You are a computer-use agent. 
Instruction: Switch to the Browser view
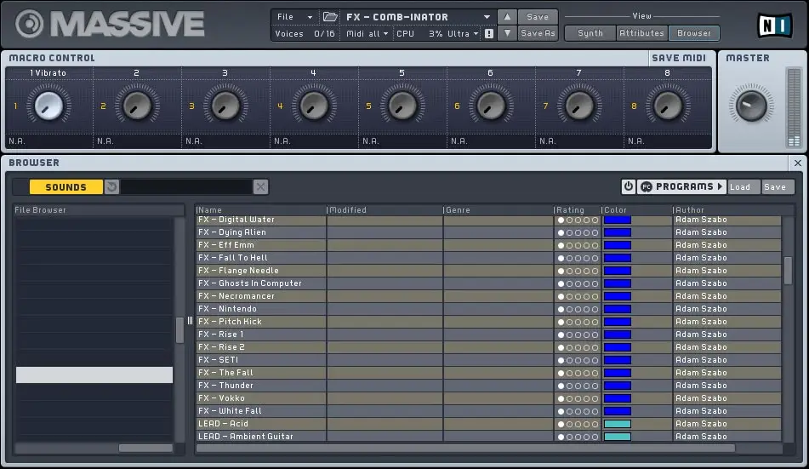[x=694, y=33]
